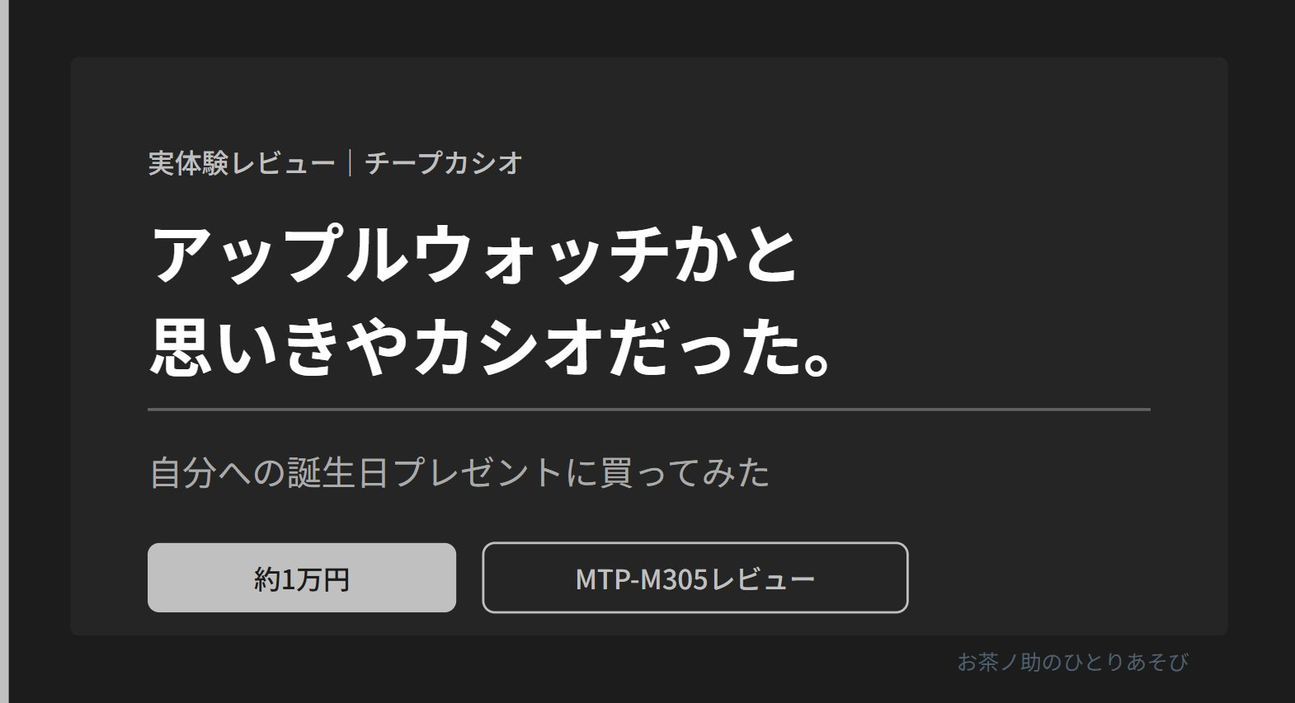This screenshot has height=703, width=1295.
Task: Open the お茶ノ助のひとりあそび watermark credit
Action: (x=1072, y=662)
